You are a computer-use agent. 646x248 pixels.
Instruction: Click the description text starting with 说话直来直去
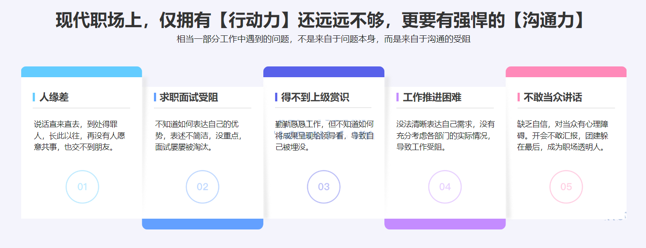[x=80, y=135]
